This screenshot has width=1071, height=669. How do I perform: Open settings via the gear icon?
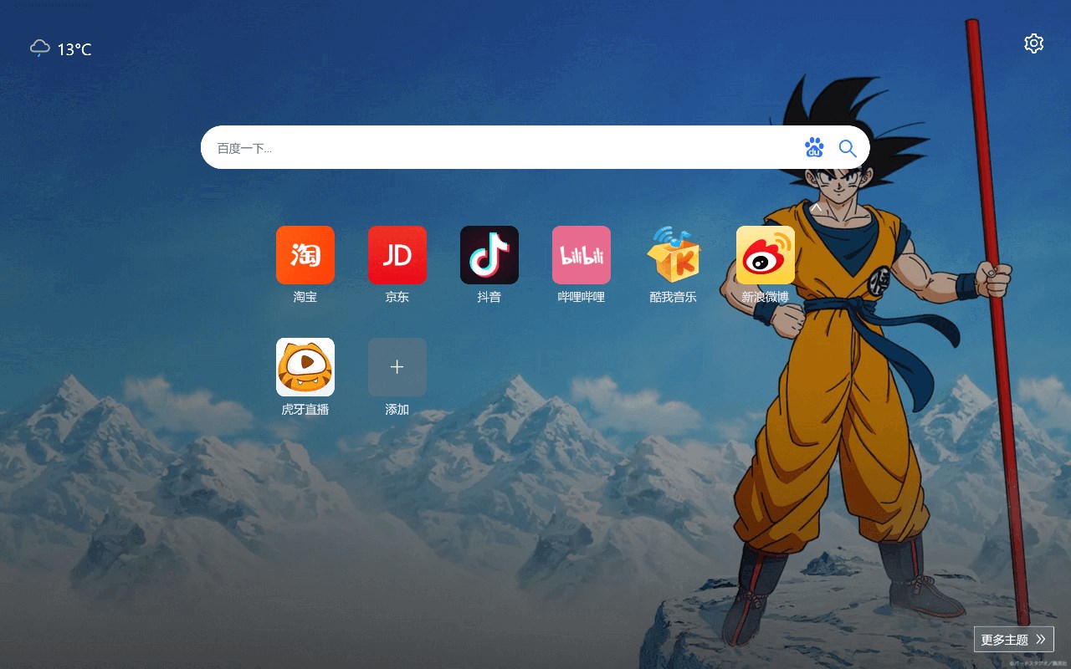[x=1034, y=43]
